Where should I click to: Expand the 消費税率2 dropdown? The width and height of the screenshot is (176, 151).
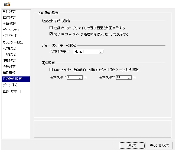coord(129,78)
